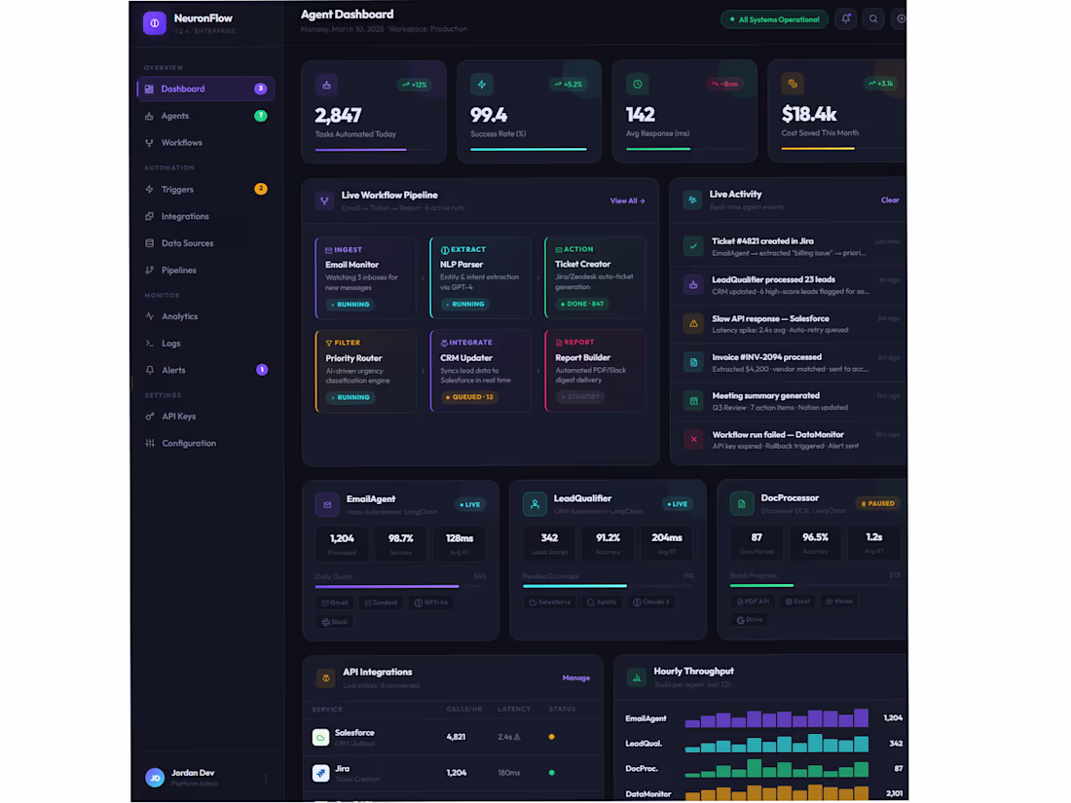Toggle the LeadQualifier LIVE status badge
Screen dimensions: 1071x803
678,504
